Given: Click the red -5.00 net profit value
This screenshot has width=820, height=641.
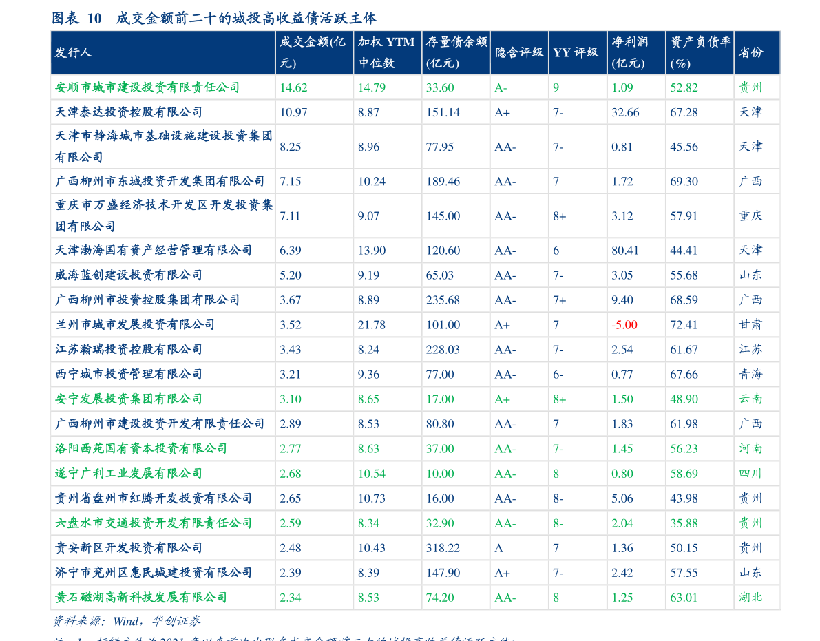Looking at the screenshot, I should pos(624,325).
